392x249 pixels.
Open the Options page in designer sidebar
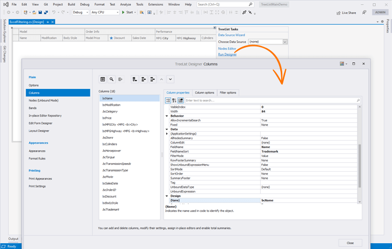pyautogui.click(x=58, y=85)
